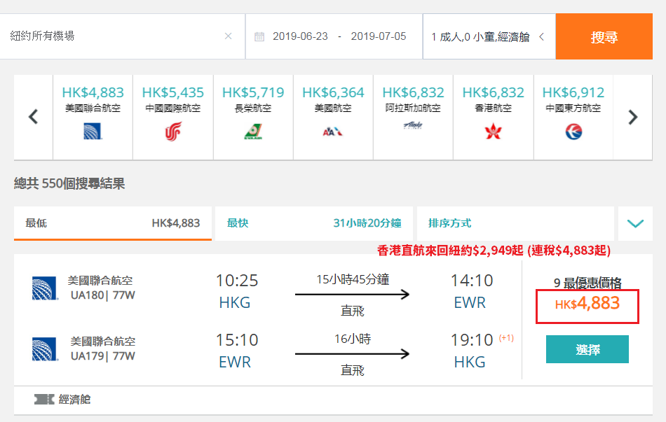Click the HK$4,883 best price

[587, 304]
